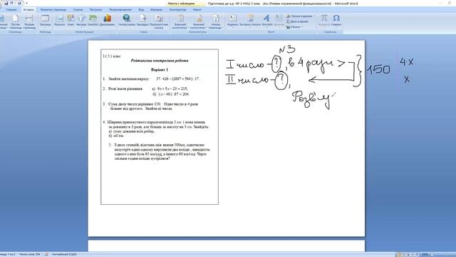This screenshot has height=257, width=456.
Task: Open the Объект dropdown
Action: pos(294,27)
